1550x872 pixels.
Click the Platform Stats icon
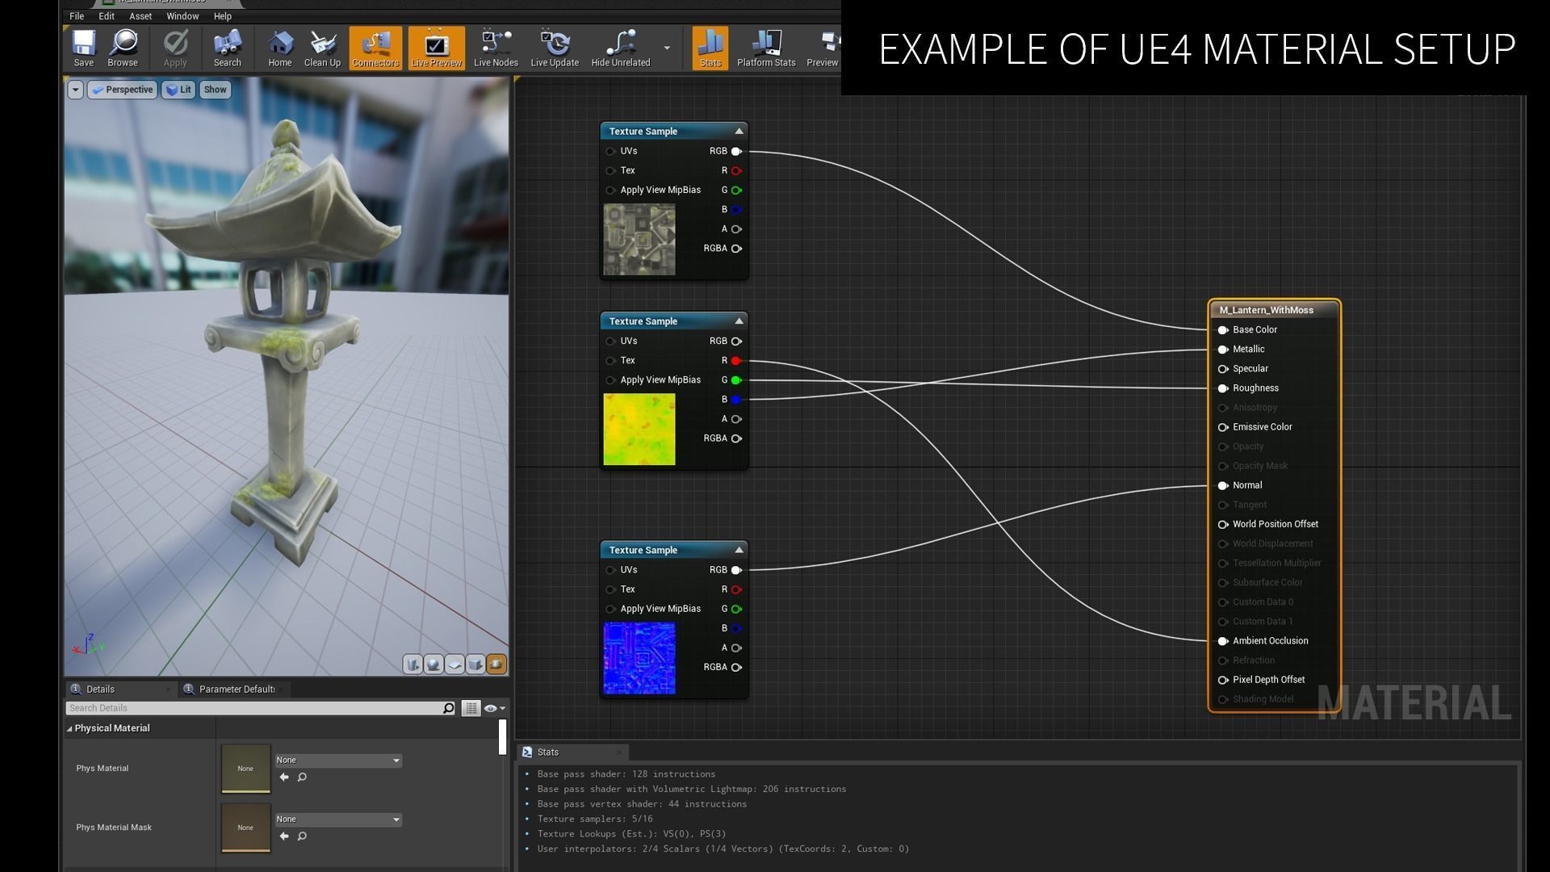tap(765, 48)
